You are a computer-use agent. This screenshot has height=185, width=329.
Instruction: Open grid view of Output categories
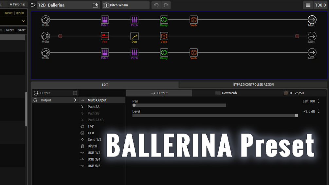[x=75, y=93]
